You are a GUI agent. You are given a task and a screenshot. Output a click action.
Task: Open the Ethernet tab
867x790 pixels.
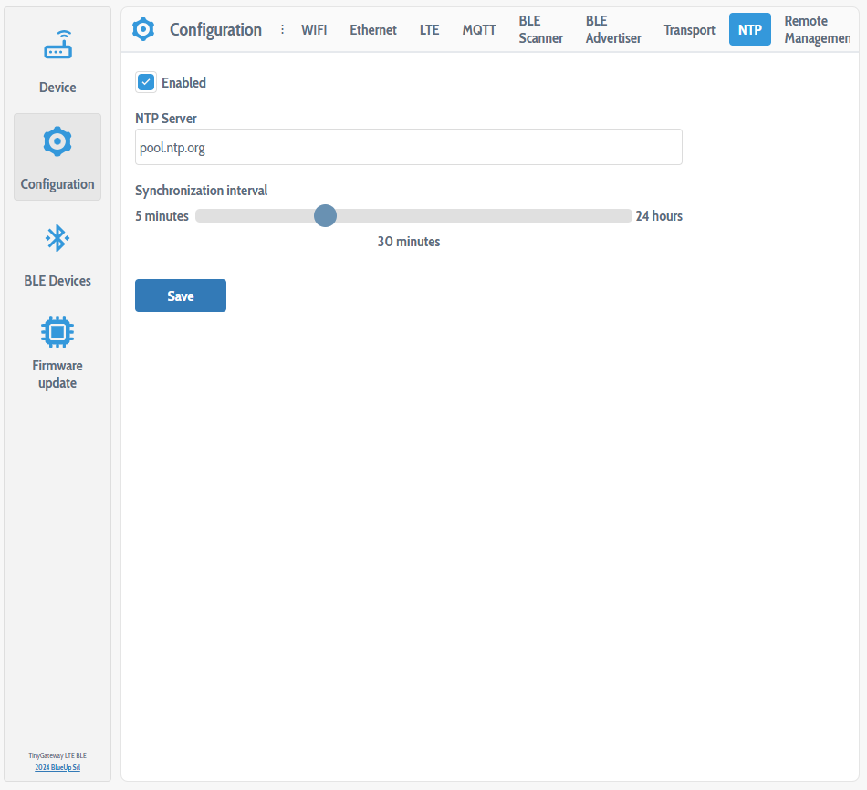coord(373,30)
